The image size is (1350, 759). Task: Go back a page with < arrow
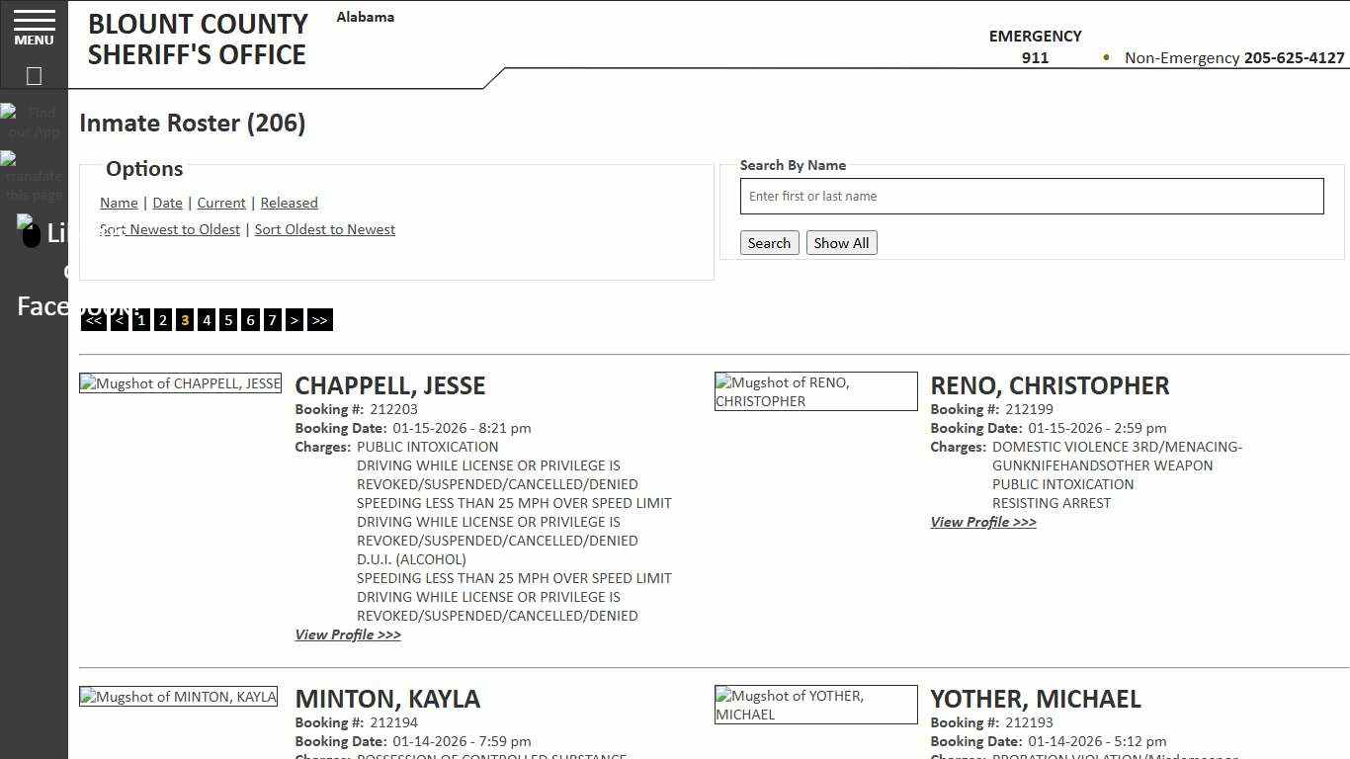[x=119, y=319]
